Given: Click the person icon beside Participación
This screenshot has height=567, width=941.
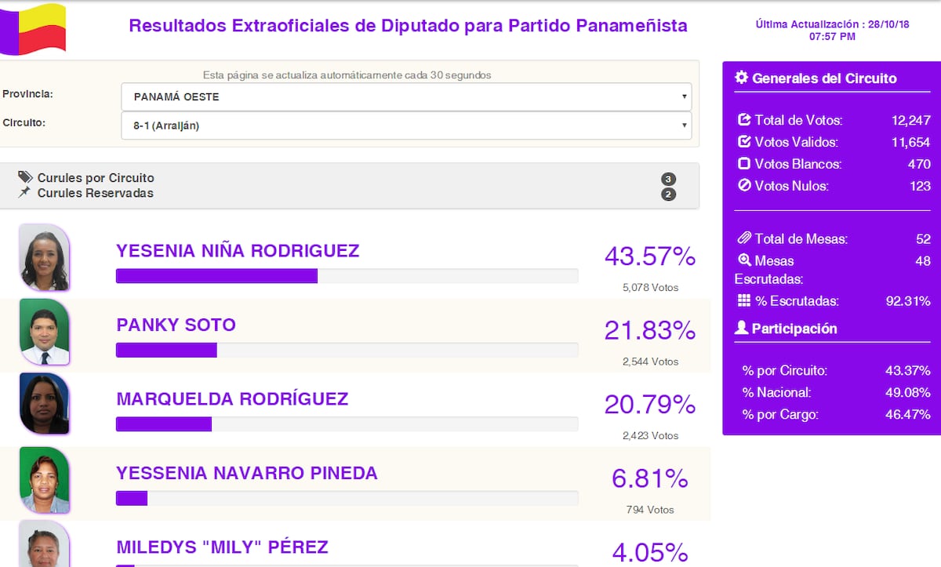Looking at the screenshot, I should (741, 328).
